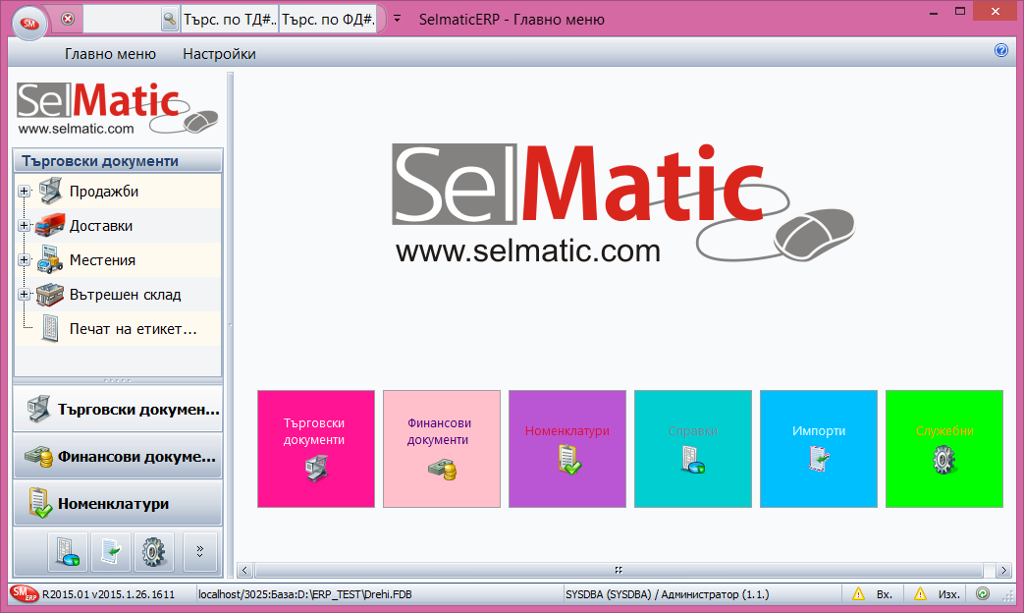1024x613 pixels.
Task: Click the SM application orb button
Action: 29,24
